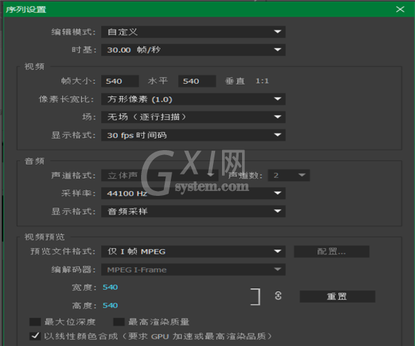Click the 配置... button

pos(331,251)
